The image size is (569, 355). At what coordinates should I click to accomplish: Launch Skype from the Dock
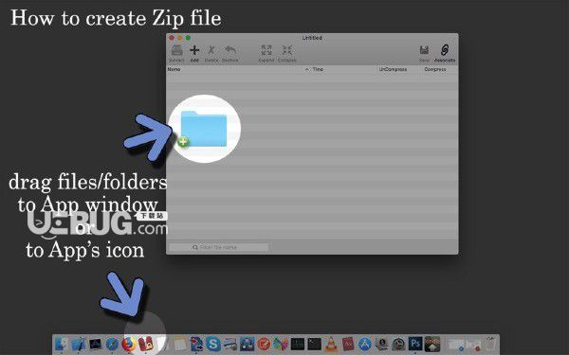(213, 344)
